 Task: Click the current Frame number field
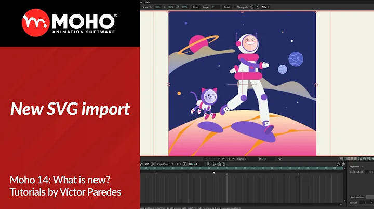pyautogui.click(x=251, y=159)
